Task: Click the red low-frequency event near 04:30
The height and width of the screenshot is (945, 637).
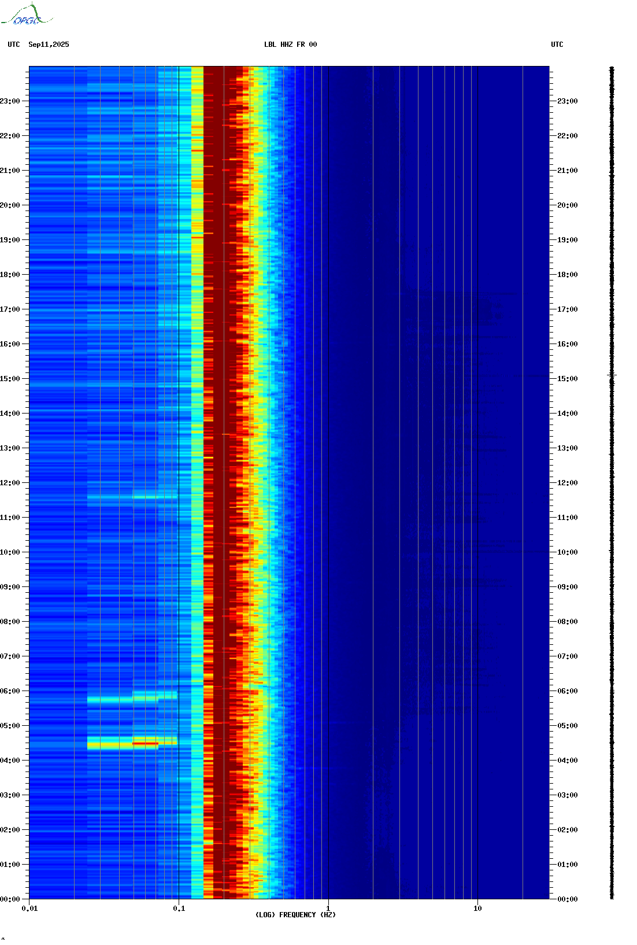Action: pos(145,743)
